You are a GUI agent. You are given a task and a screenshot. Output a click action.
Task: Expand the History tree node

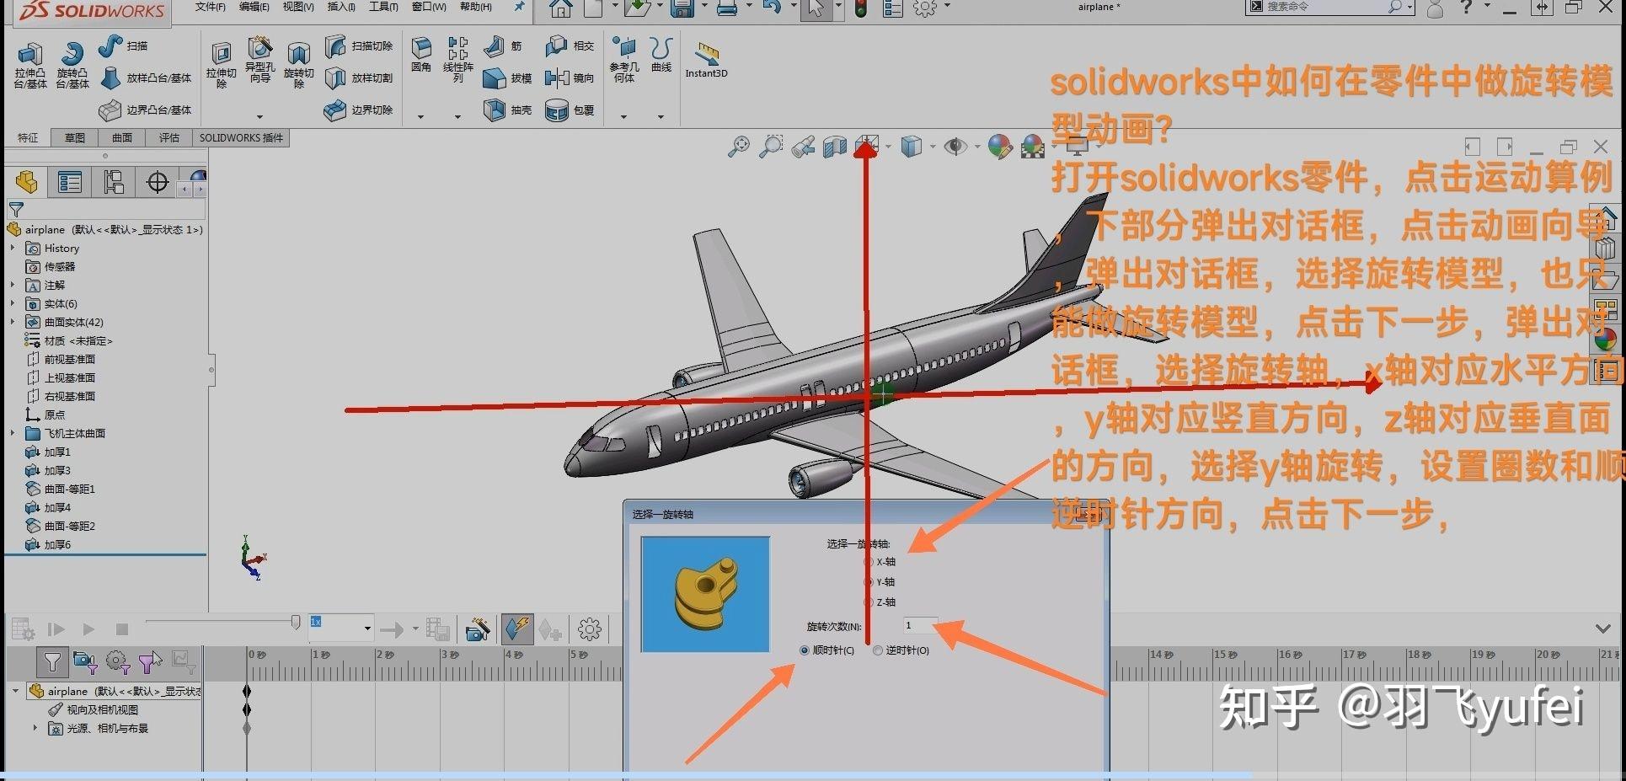pyautogui.click(x=13, y=248)
